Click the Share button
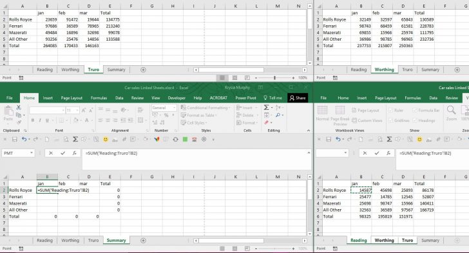 click(298, 98)
